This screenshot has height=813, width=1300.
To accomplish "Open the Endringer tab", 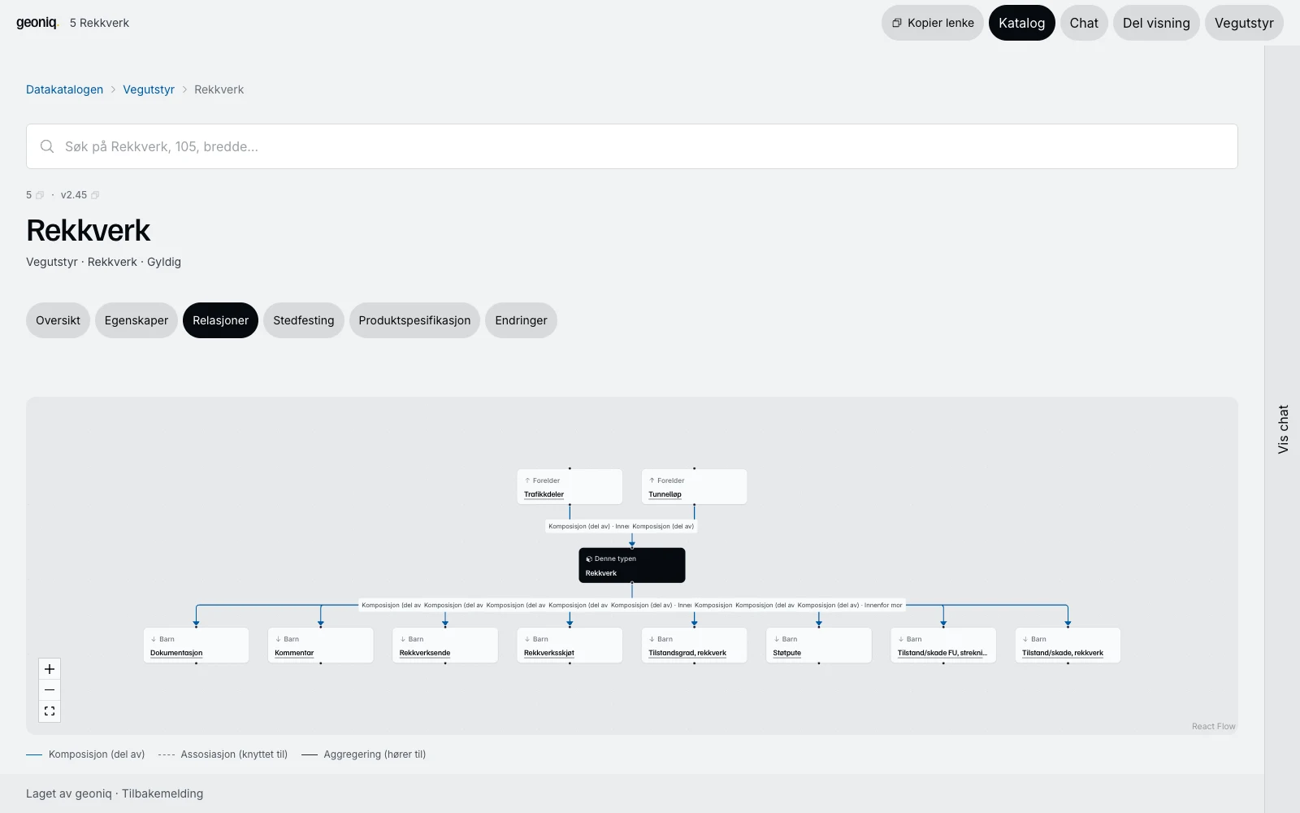I will (x=521, y=320).
